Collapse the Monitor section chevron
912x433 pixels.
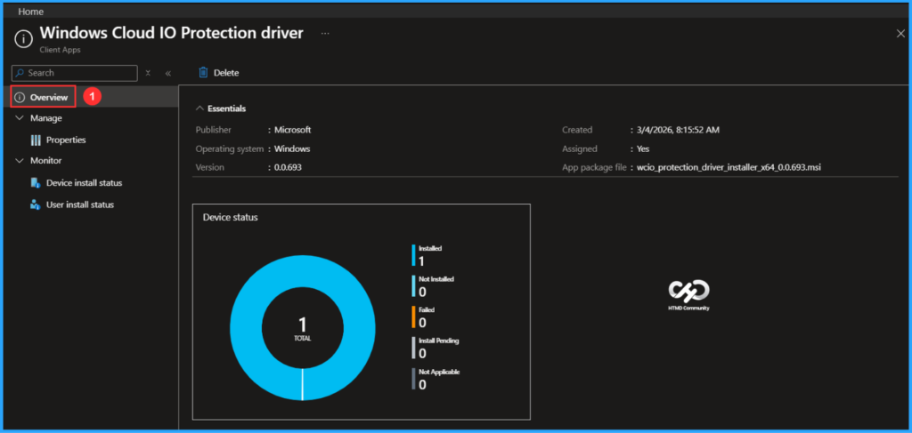click(x=20, y=160)
